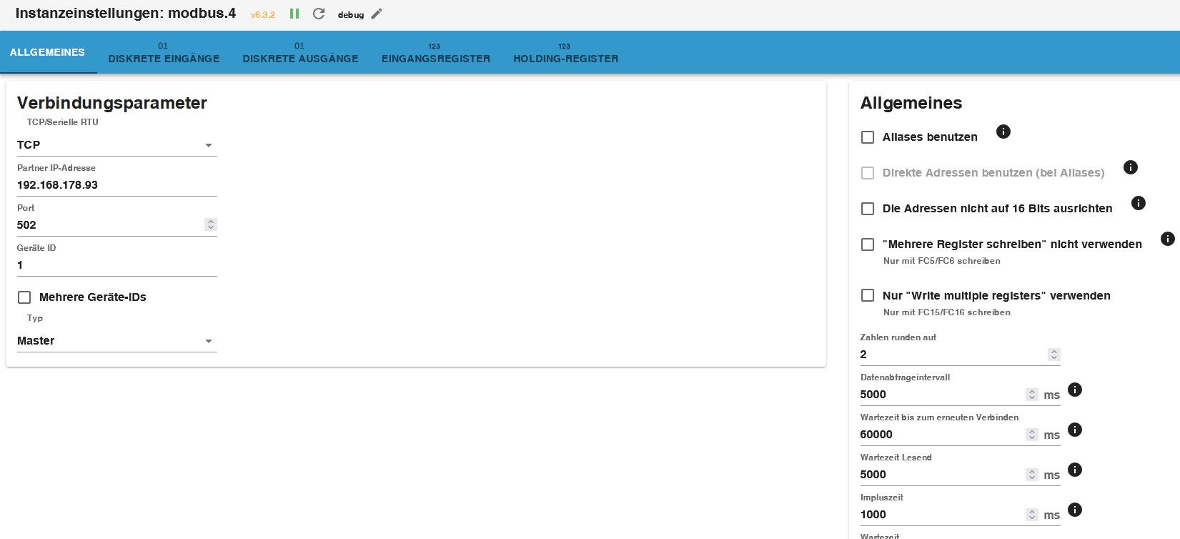Adjust the Datenabfrageintervall stepper arrows
1180x539 pixels.
1031,395
